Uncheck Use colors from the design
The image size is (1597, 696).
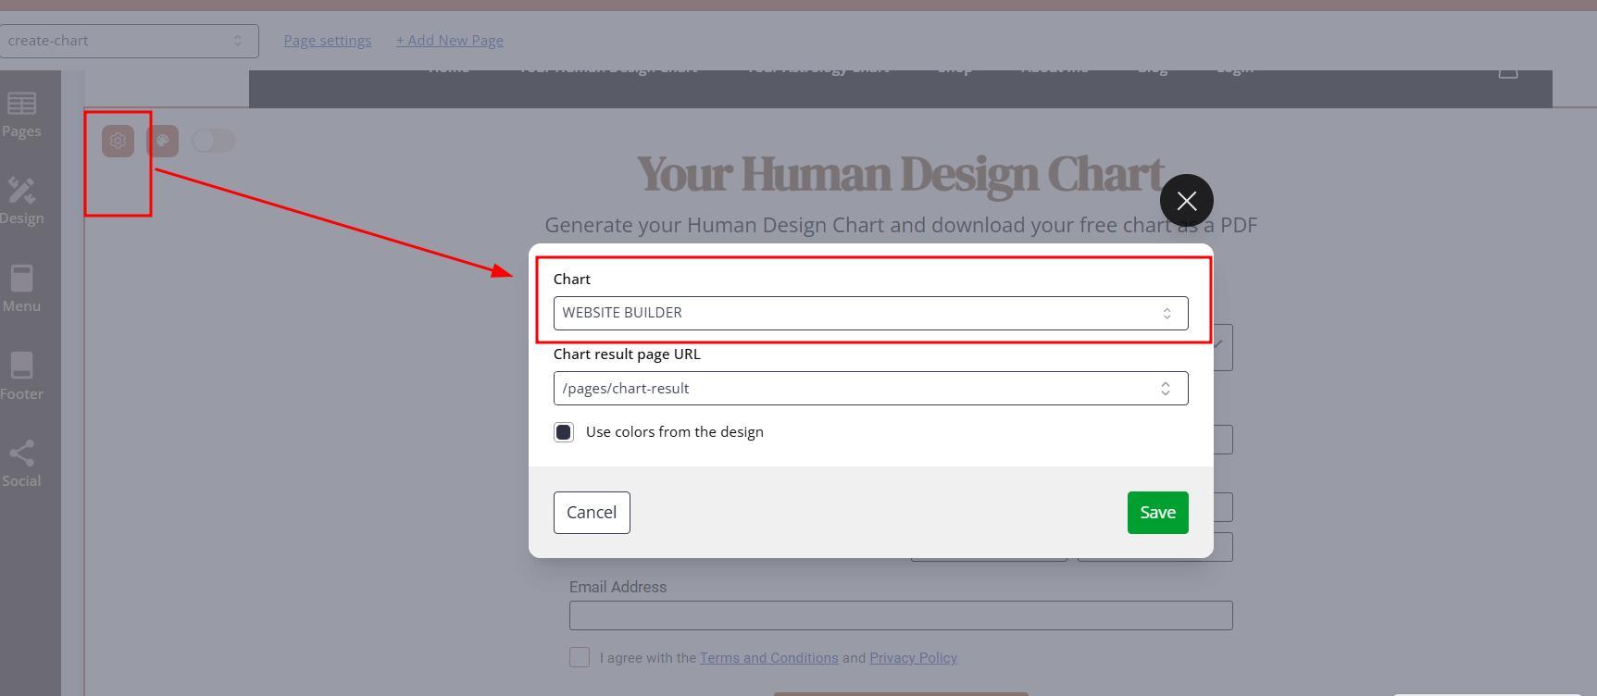click(564, 432)
